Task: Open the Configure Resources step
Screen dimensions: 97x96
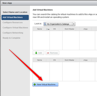Action: pyautogui.click(x=13, y=23)
